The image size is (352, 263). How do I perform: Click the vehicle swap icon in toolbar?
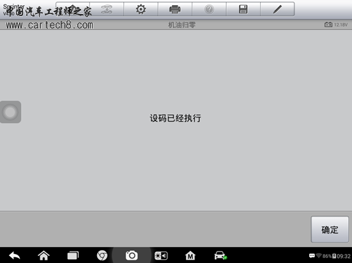coord(107,9)
